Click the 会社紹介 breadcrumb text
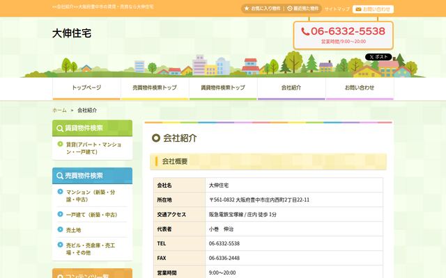The height and width of the screenshot is (278, 446). click(x=87, y=111)
